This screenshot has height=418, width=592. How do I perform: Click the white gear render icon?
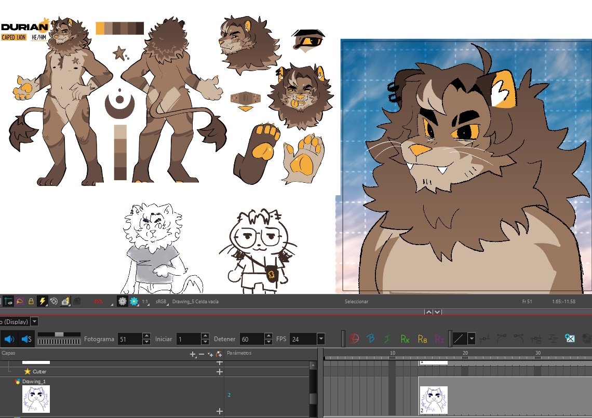(x=123, y=301)
